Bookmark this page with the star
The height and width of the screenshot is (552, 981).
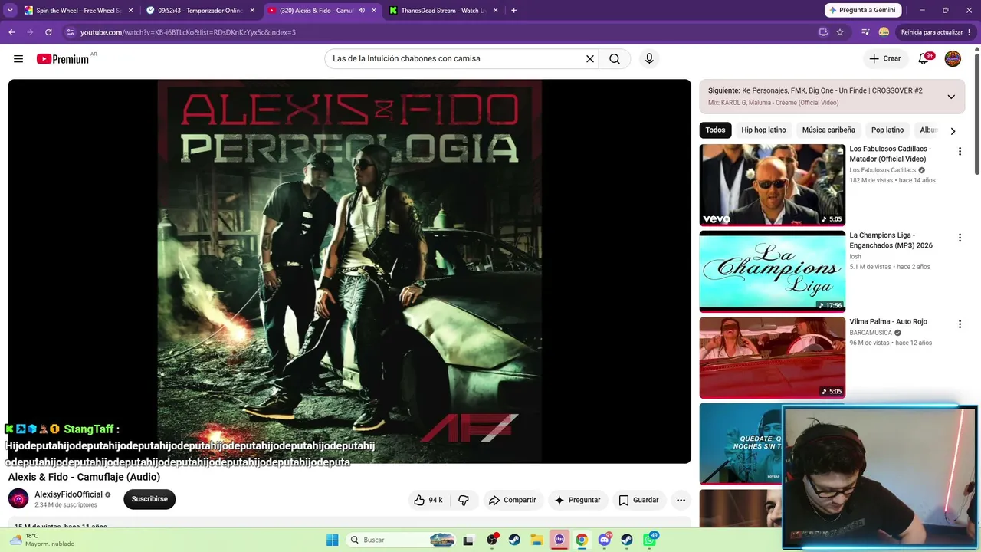840,32
